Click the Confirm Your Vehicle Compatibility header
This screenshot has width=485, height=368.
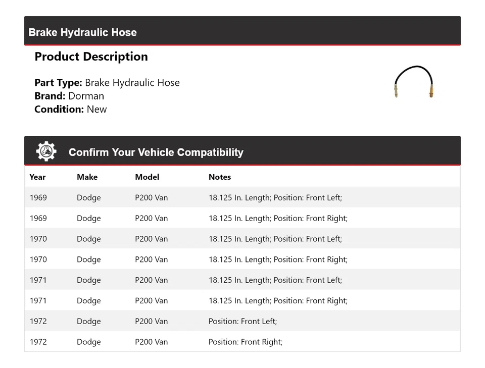tap(156, 152)
